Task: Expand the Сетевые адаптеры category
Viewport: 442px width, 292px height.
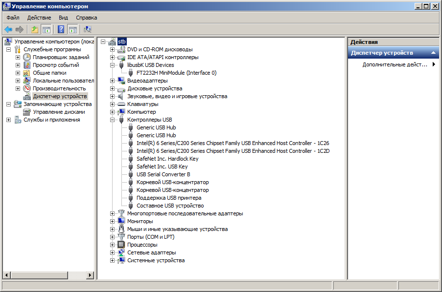Action: click(113, 252)
